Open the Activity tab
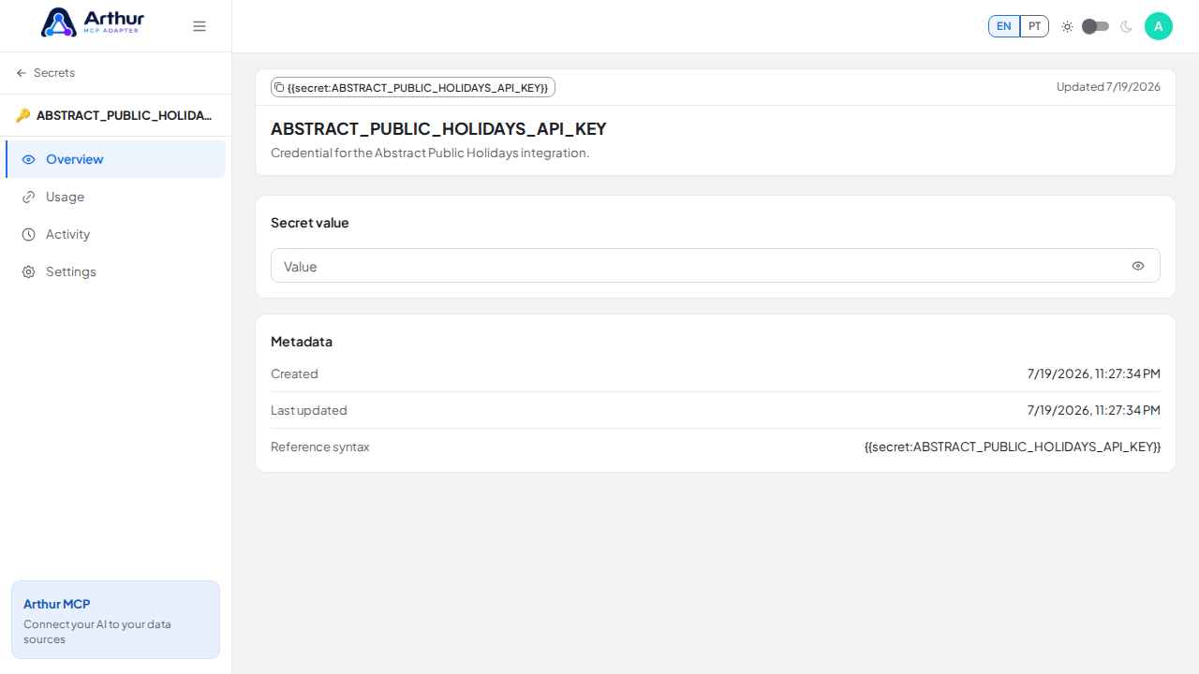Viewport: 1199px width, 674px height. coord(115,234)
